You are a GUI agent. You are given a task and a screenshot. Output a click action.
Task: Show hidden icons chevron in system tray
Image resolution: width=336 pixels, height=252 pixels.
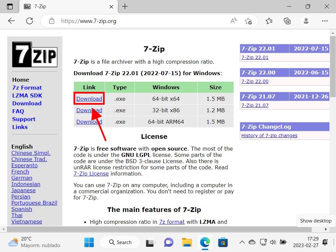click(x=242, y=242)
